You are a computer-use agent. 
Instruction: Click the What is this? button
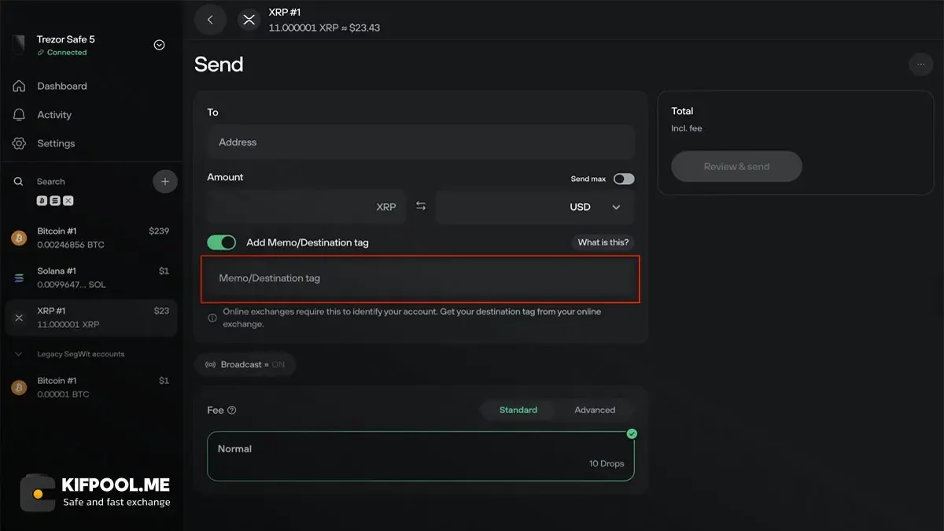[x=603, y=242]
